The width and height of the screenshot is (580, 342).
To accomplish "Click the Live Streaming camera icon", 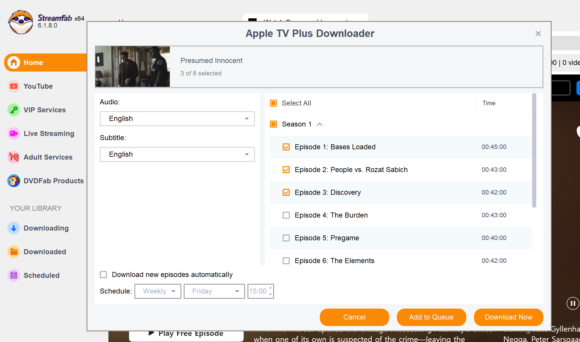I will pyautogui.click(x=14, y=134).
